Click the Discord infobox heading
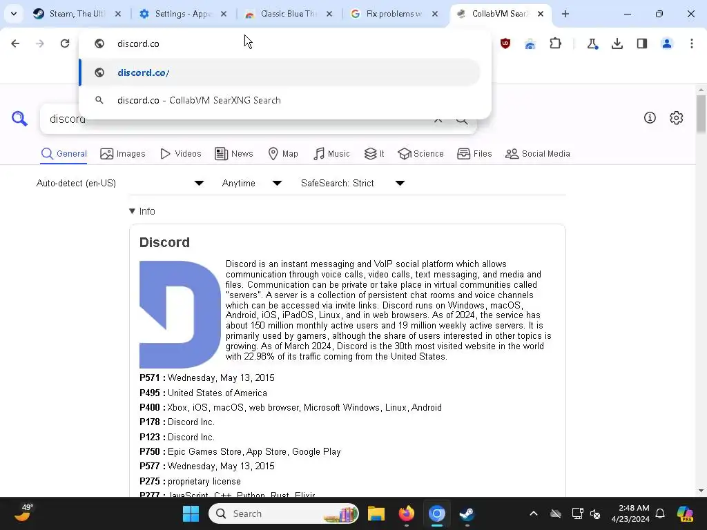707x530 pixels. point(164,242)
